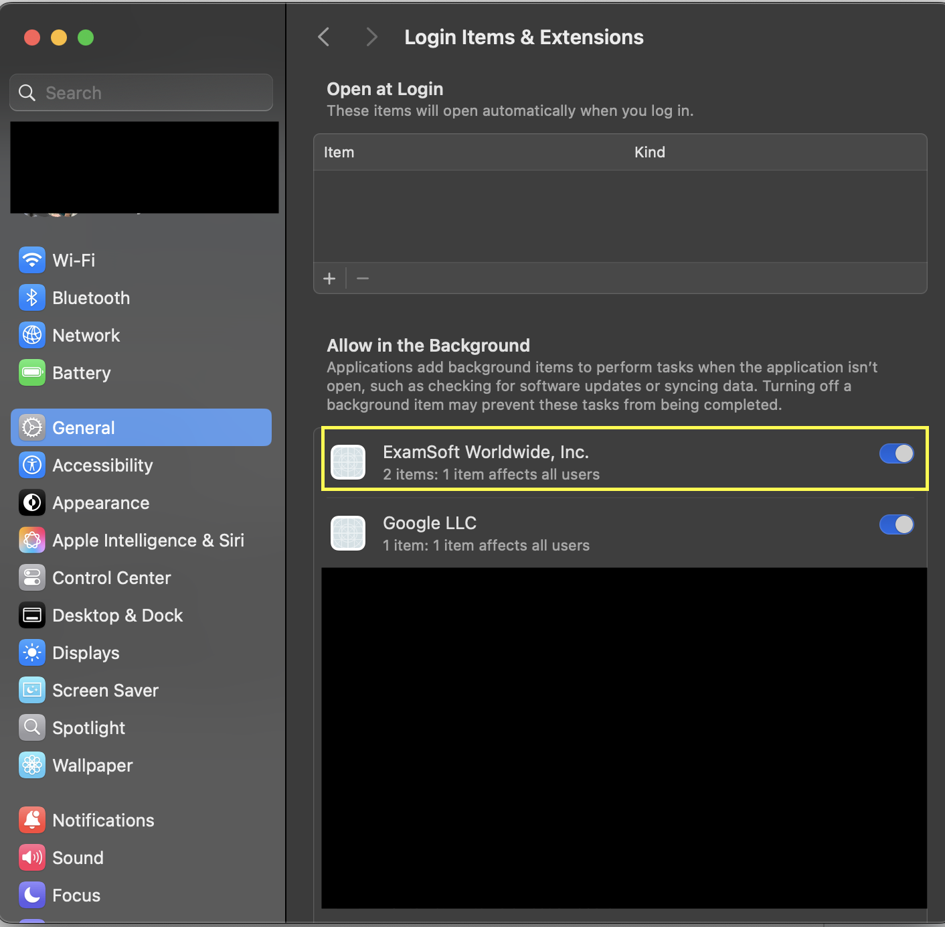Image resolution: width=945 pixels, height=927 pixels.
Task: Turn off ExamSoft Worldwide background toggle
Action: 897,453
